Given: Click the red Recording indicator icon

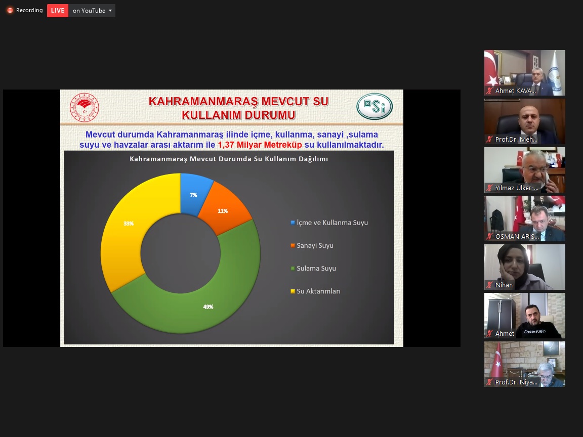Looking at the screenshot, I should (10, 11).
